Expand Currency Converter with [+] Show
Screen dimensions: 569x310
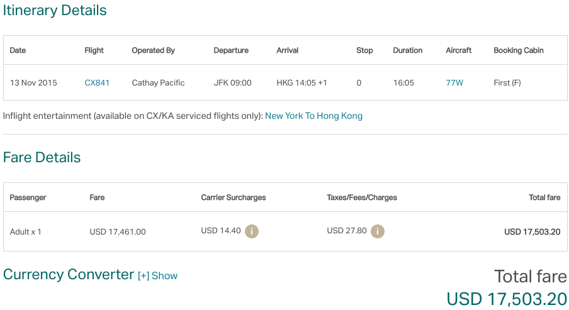(x=157, y=276)
